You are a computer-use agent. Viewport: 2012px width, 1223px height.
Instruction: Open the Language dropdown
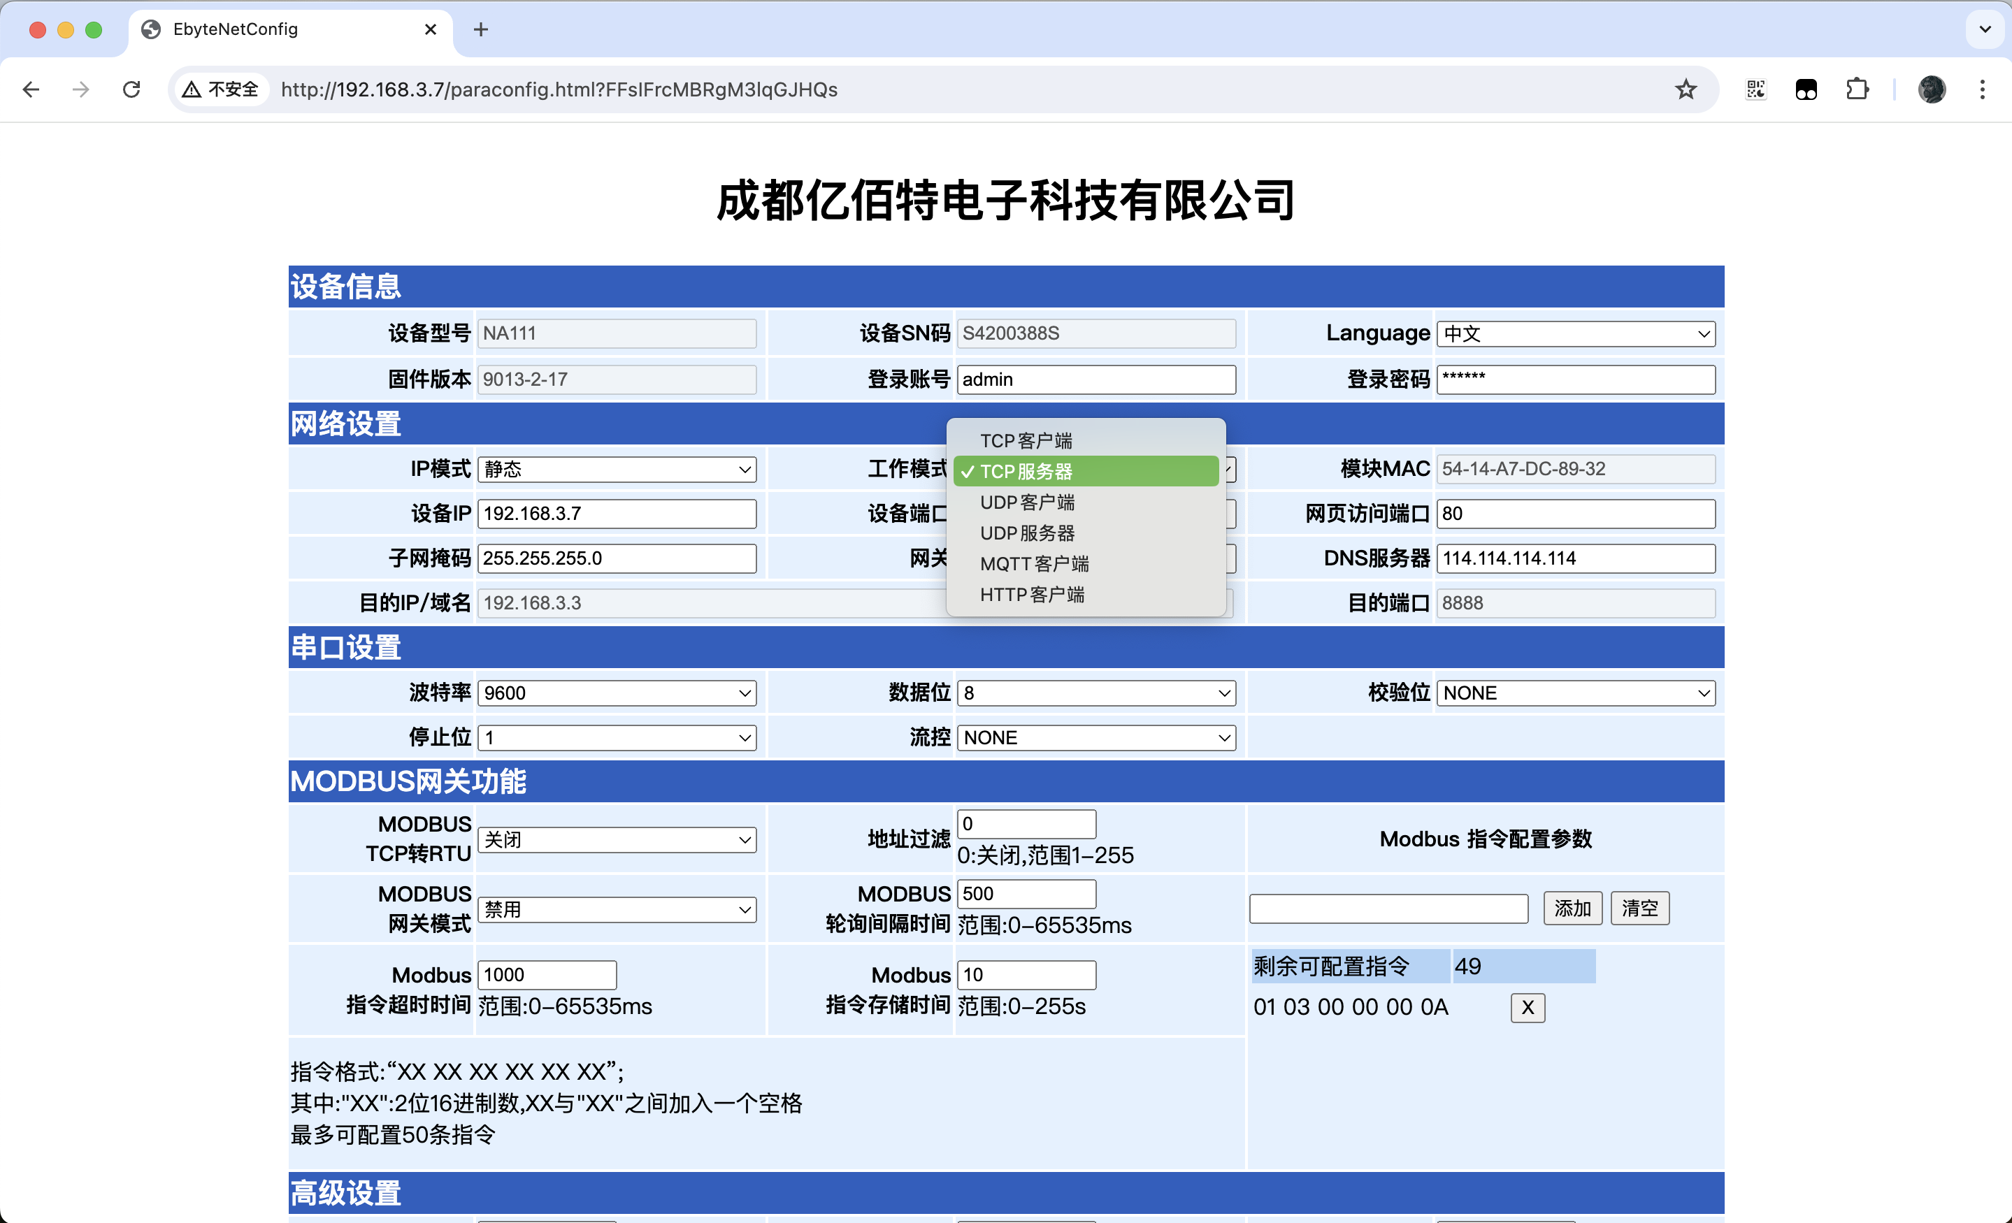(1575, 333)
